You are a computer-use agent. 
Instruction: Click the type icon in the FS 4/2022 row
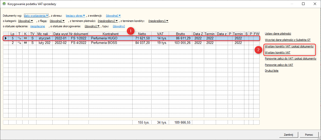[19, 43]
